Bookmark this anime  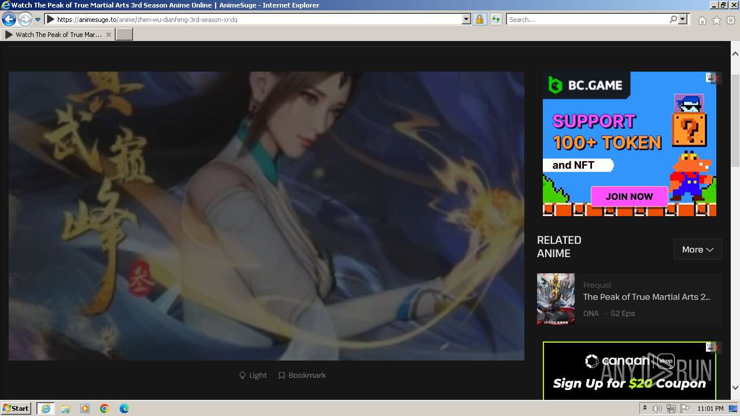[x=302, y=376]
